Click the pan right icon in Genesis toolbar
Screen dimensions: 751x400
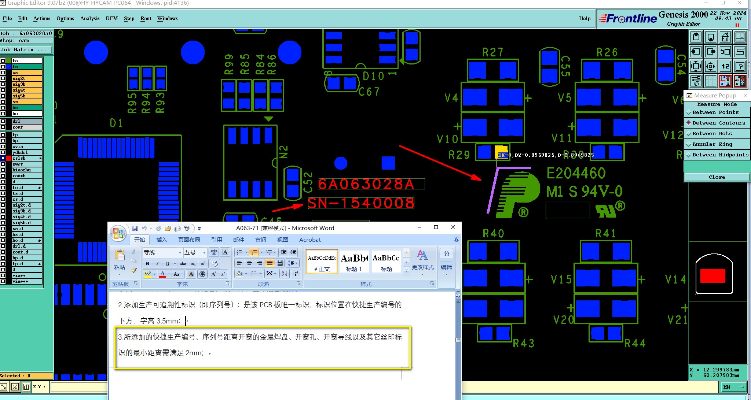click(711, 52)
